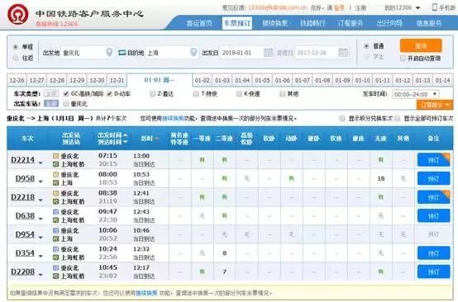Open train D954 number link

pos(25,234)
